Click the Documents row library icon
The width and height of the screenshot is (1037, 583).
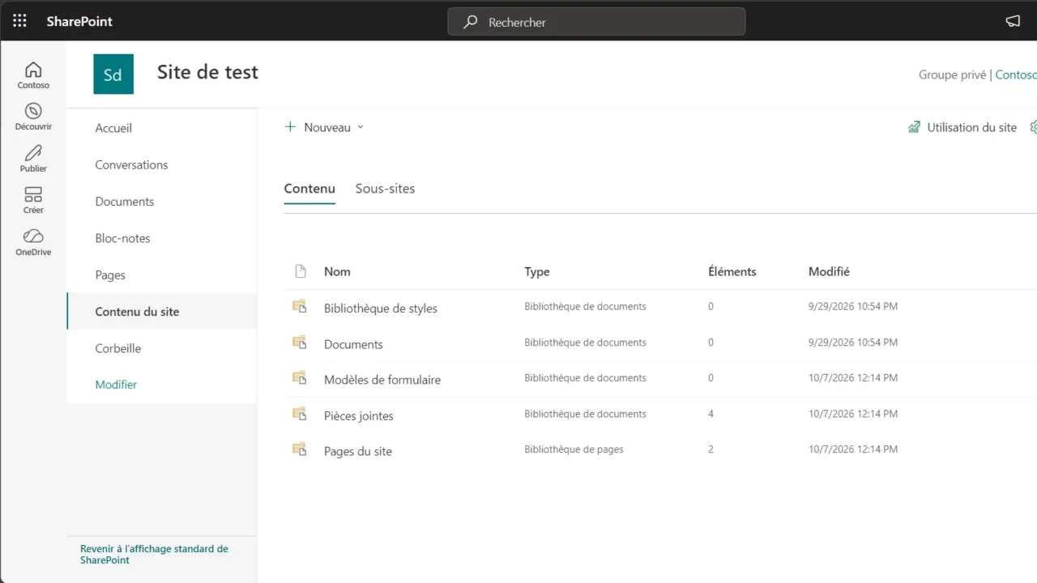pyautogui.click(x=300, y=343)
